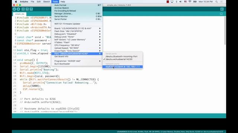Screen dimensions: 238x133
Task: Click the Wi-Fi status icon
Action: (190, 1)
